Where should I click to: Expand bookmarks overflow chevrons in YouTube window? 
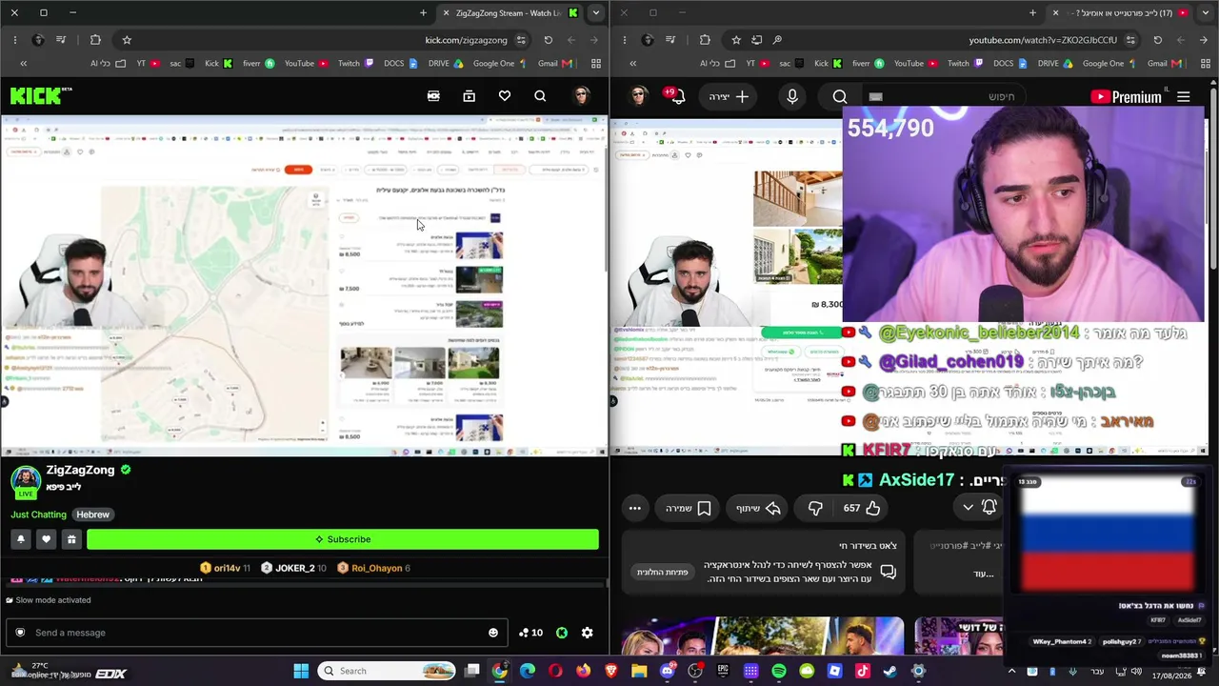click(633, 64)
